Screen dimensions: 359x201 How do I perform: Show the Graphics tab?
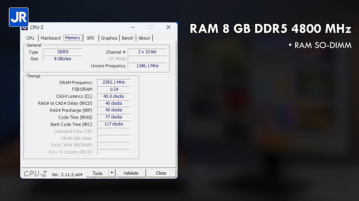tap(109, 38)
